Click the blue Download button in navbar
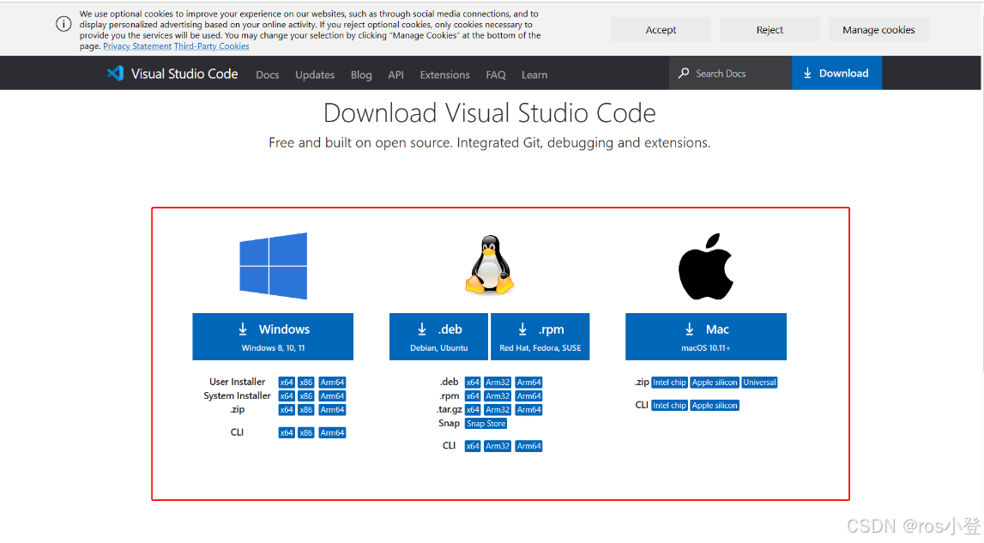The height and width of the screenshot is (543, 984). click(836, 73)
